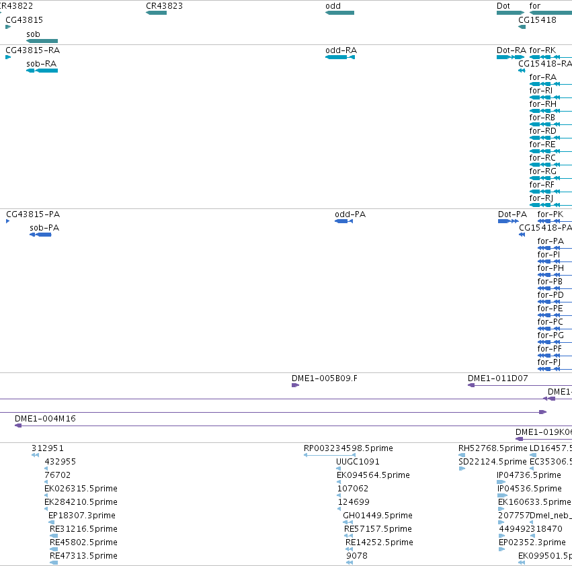Open the for-RB transcript label
Image resolution: width=572 pixels, height=566 pixels.
[x=542, y=118]
